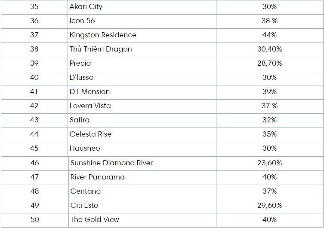The image size is (324, 228).
Task: Select the 28,70% value
Action: tap(269, 63)
